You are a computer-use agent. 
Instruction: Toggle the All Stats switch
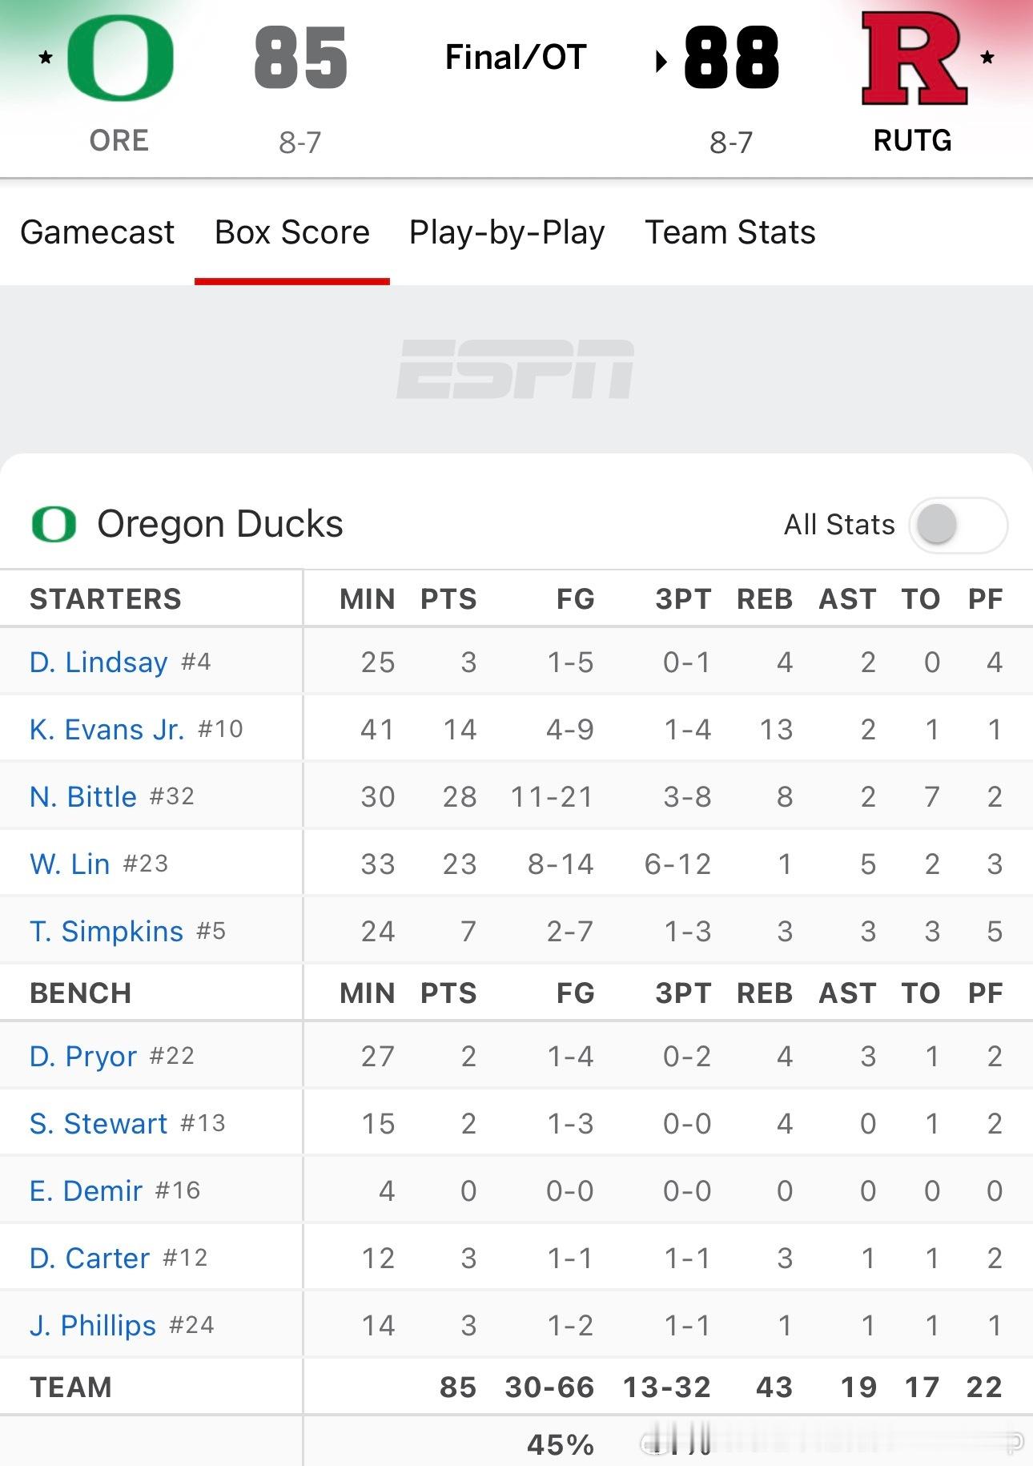point(958,525)
